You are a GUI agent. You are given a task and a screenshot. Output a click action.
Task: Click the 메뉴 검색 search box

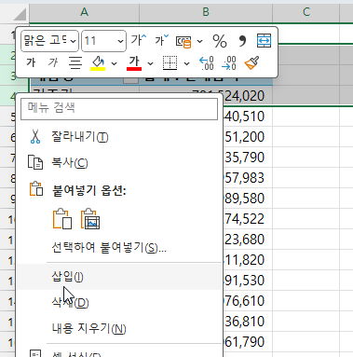tap(119, 109)
